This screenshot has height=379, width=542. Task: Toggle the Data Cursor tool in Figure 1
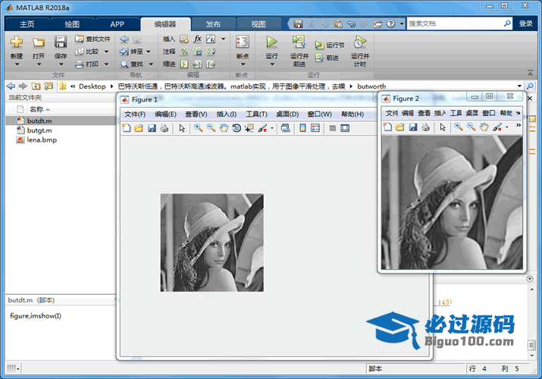[x=249, y=128]
